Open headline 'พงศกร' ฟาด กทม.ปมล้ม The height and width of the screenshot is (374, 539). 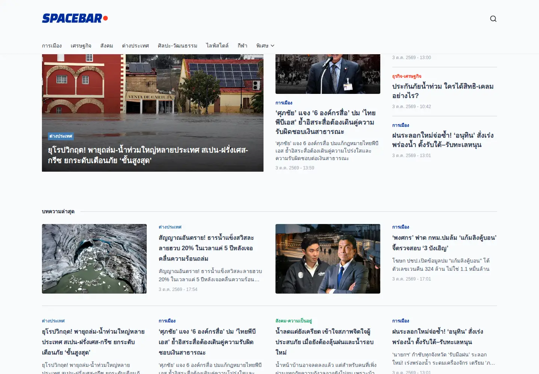click(444, 243)
